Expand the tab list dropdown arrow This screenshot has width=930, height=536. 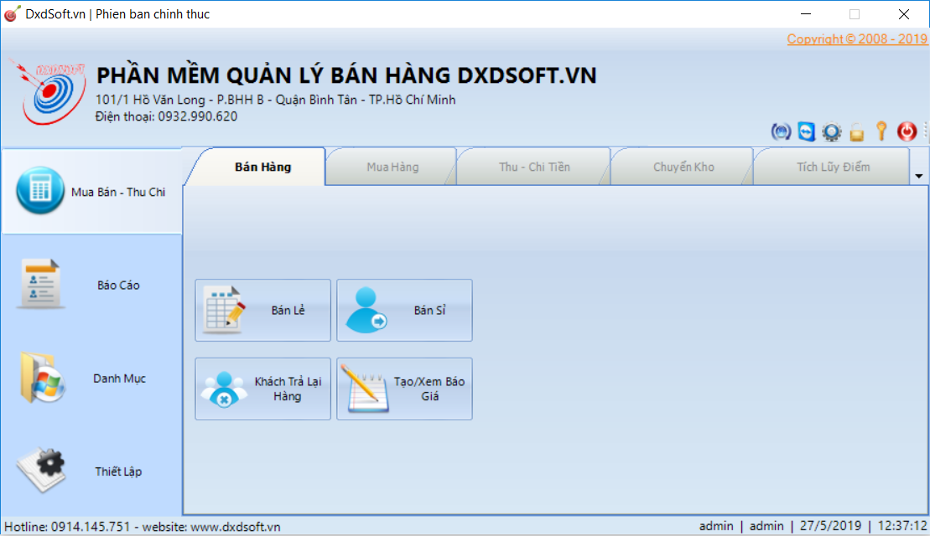coord(919,176)
